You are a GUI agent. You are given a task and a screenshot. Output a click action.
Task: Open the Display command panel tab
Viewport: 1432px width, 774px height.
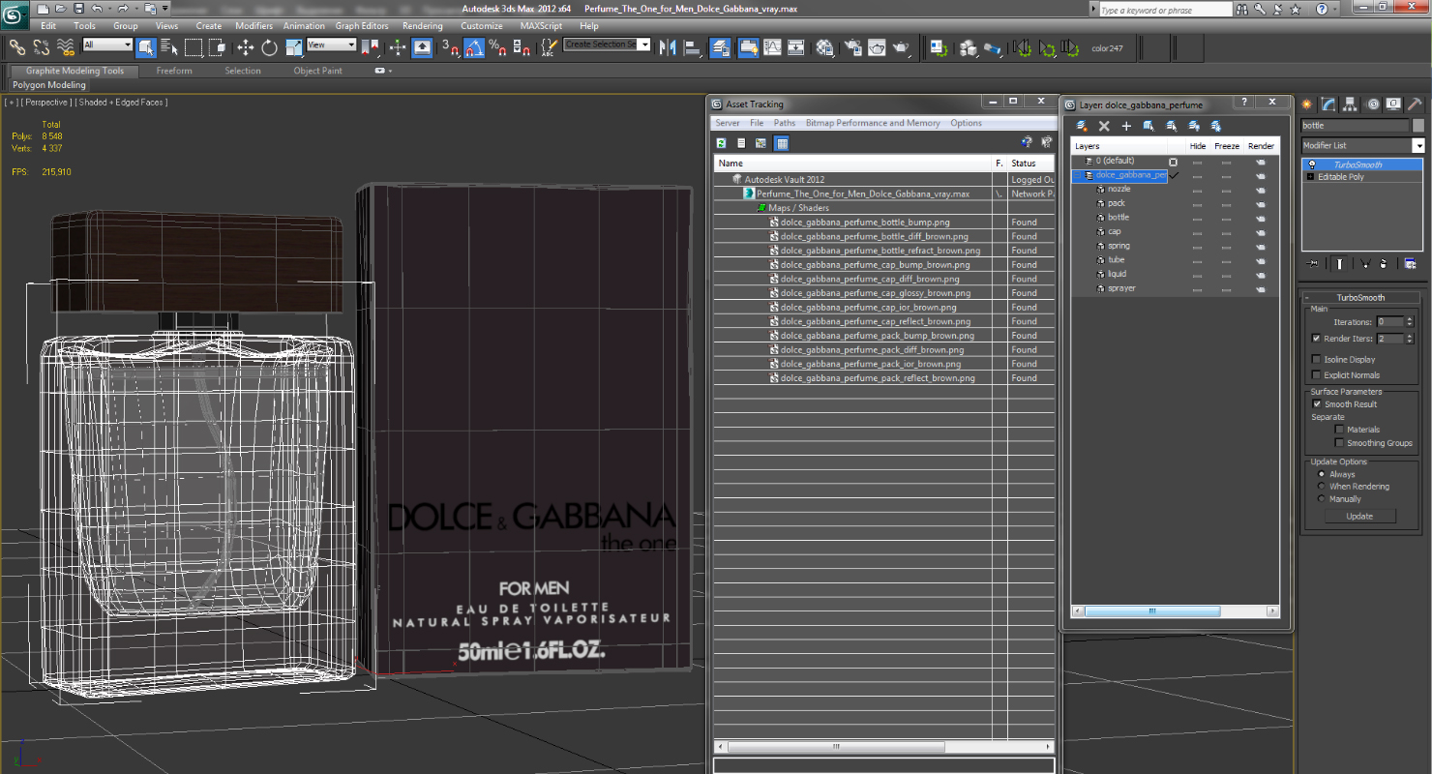tap(1393, 104)
